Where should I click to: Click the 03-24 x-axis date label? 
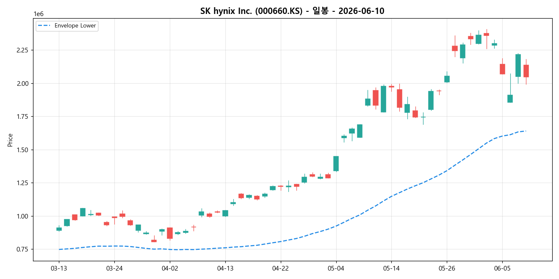[114, 268]
